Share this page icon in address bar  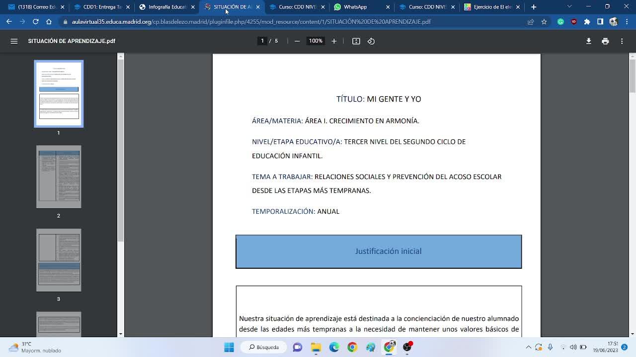click(x=531, y=22)
